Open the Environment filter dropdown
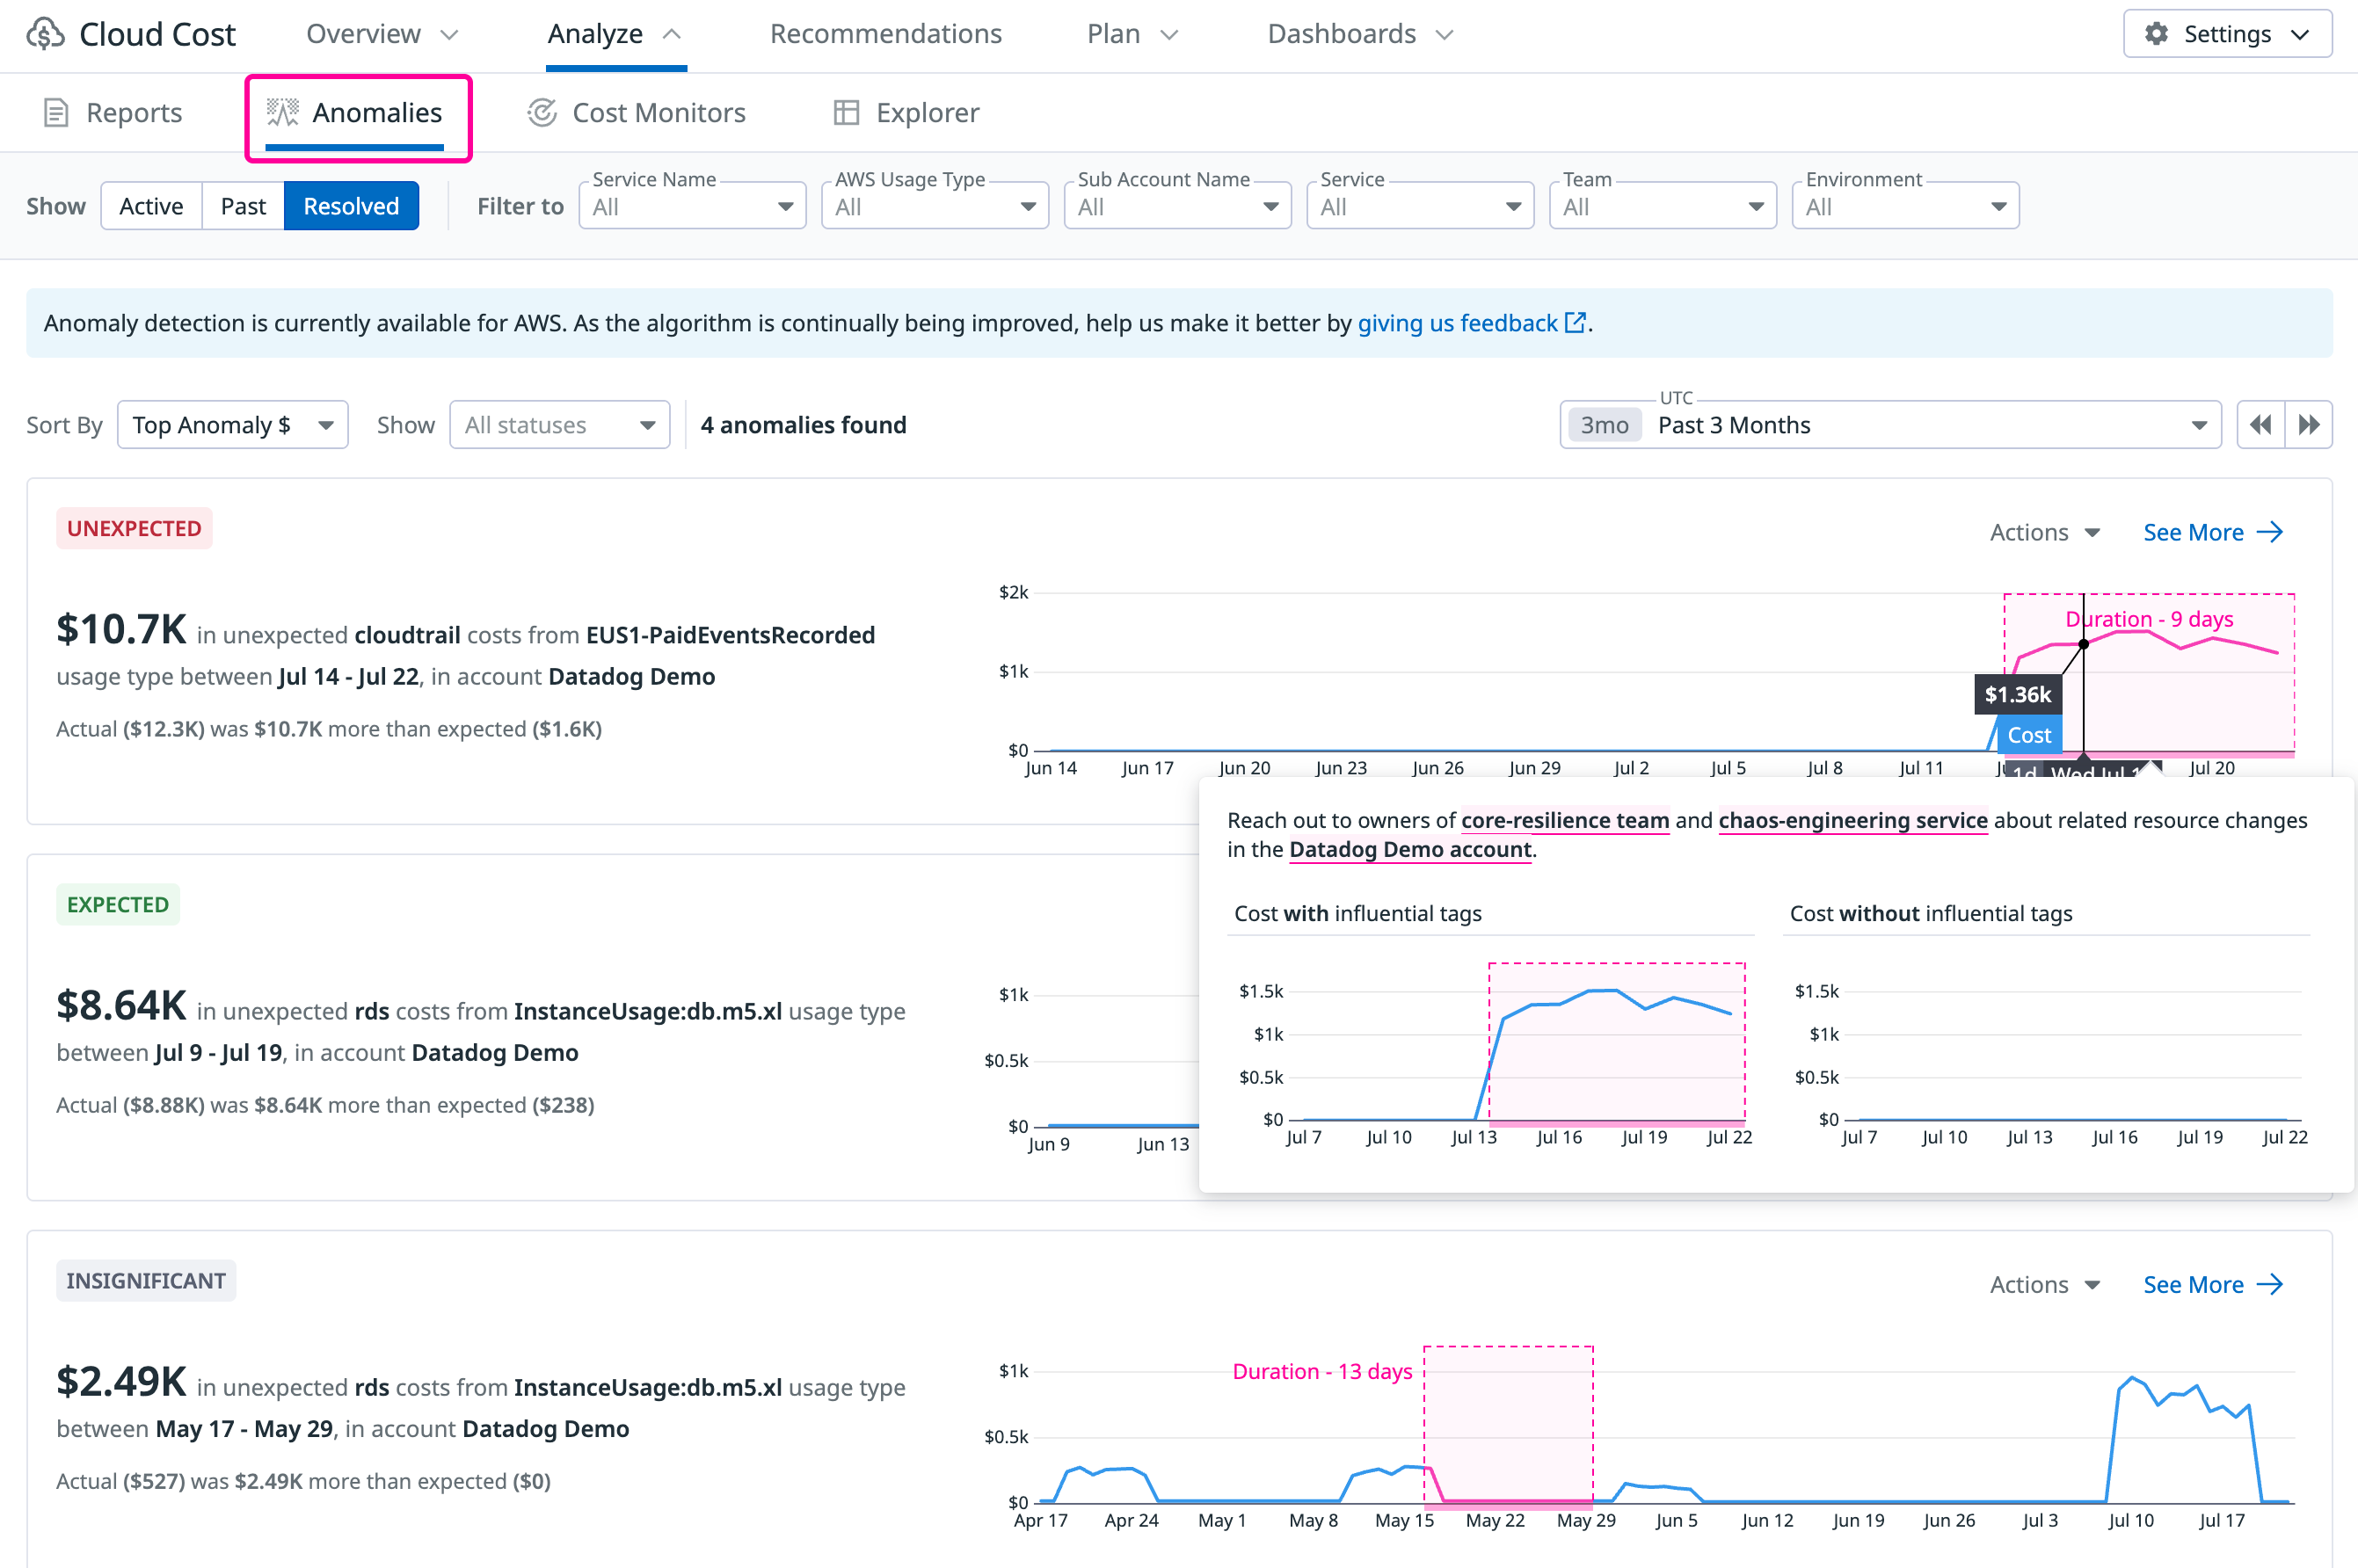The height and width of the screenshot is (1568, 2358). [x=1906, y=206]
